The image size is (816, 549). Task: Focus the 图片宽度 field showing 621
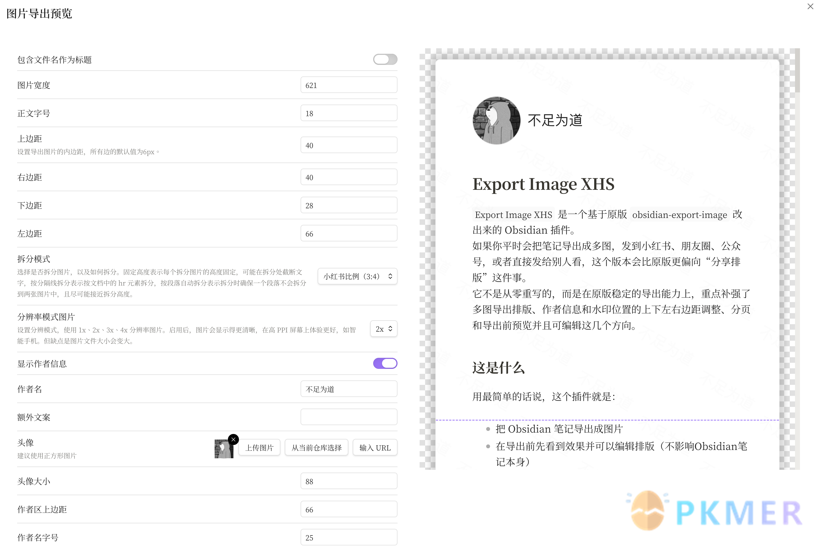pos(349,85)
